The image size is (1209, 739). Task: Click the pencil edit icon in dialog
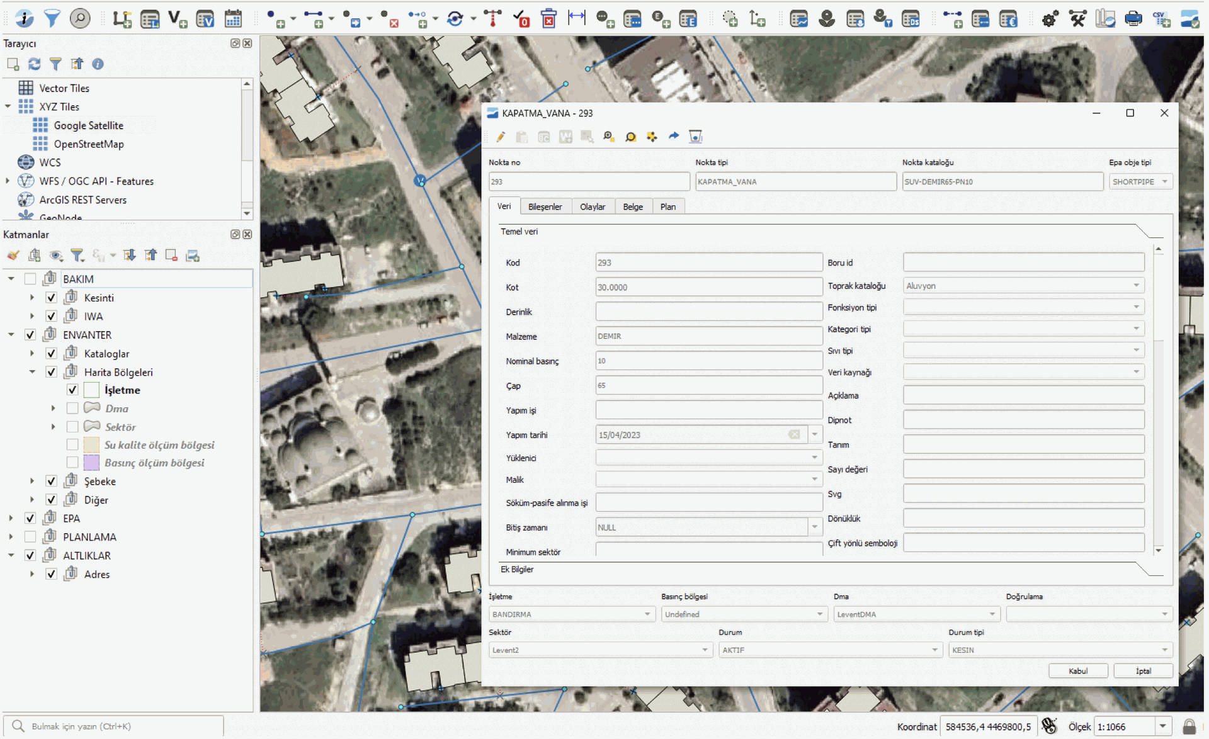[x=501, y=137]
